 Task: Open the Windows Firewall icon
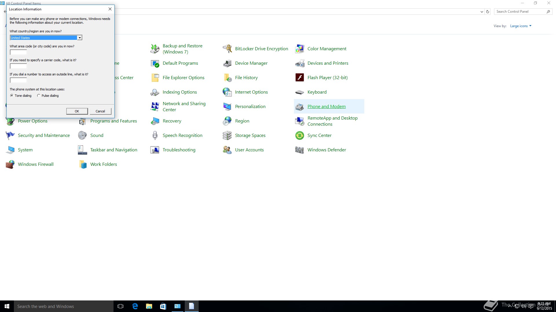[x=10, y=164]
